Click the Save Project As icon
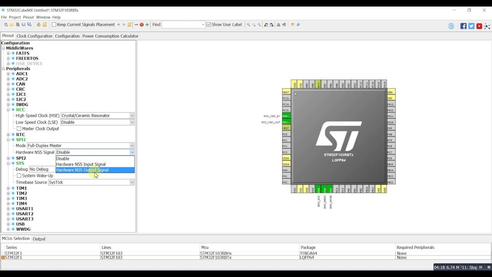The width and height of the screenshot is (492, 277). point(29,25)
